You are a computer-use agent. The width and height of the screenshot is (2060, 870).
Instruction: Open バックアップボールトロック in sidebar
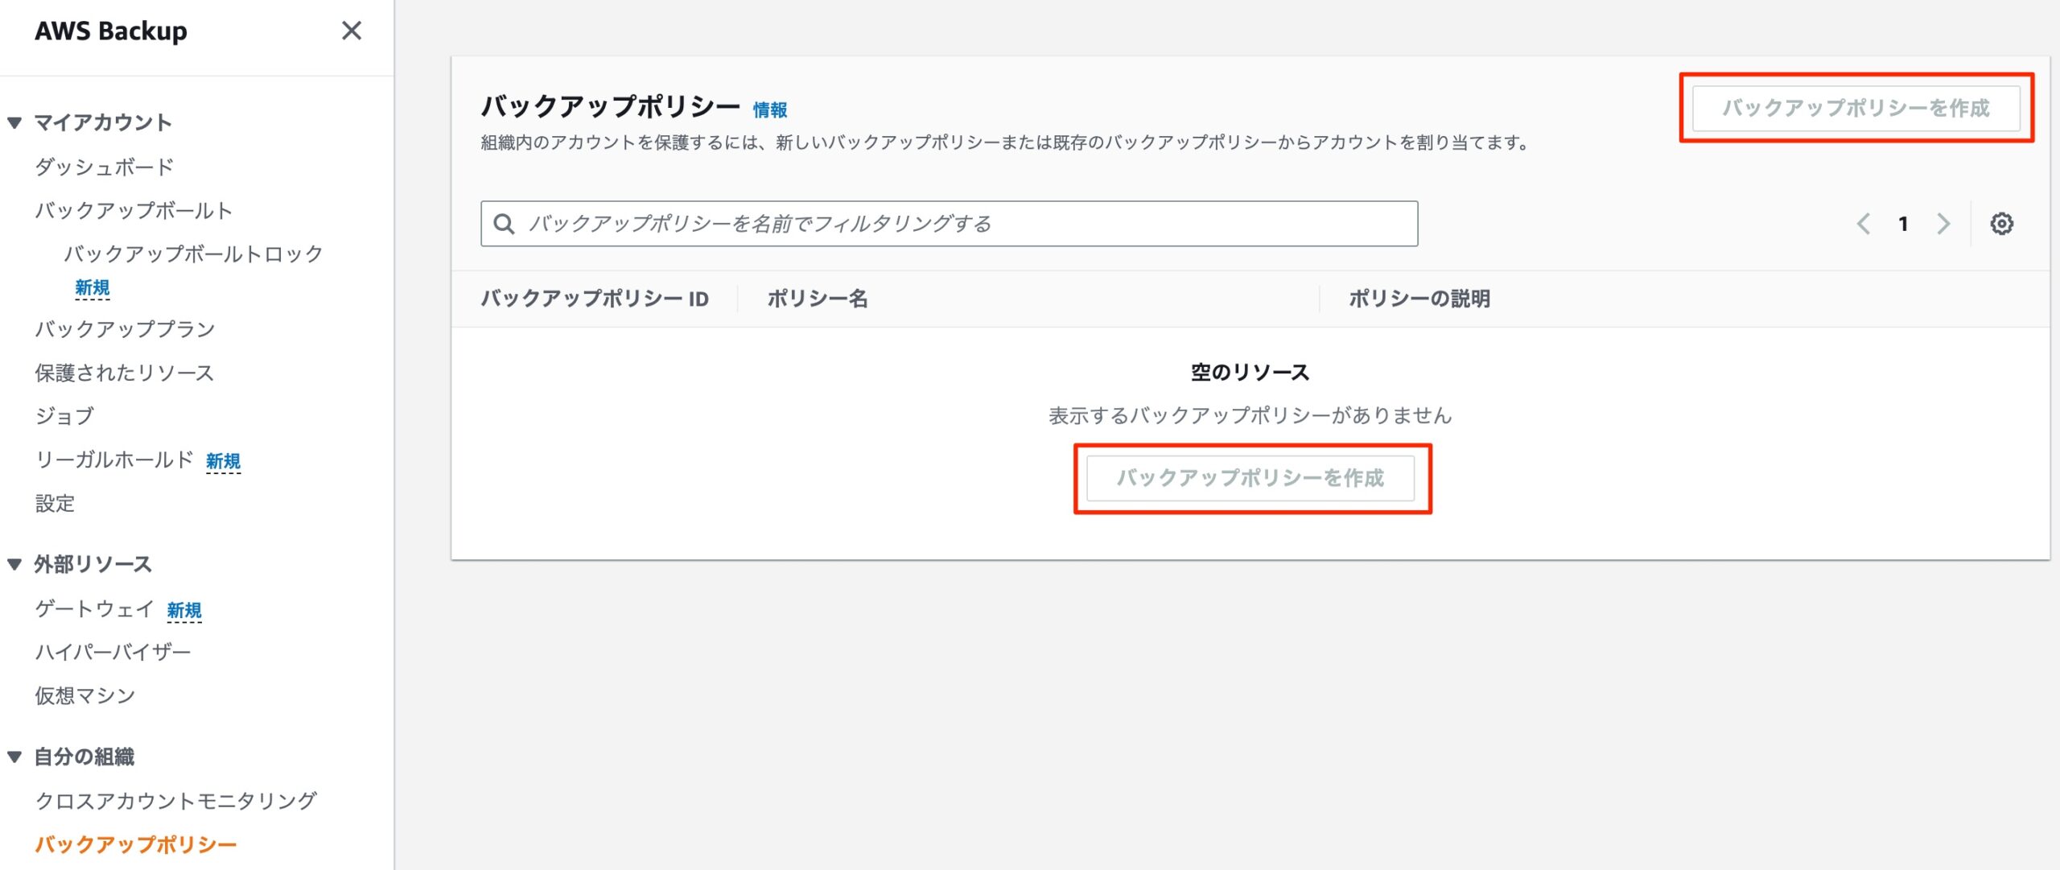click(193, 254)
